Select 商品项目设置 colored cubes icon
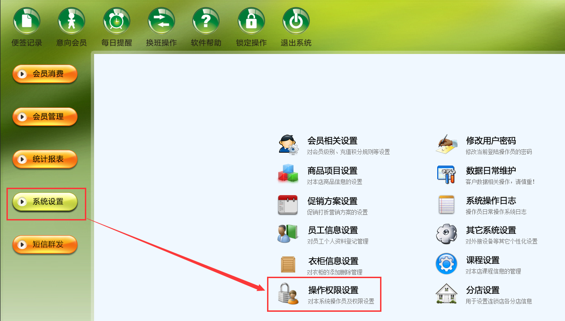The image size is (565, 321). point(288,174)
